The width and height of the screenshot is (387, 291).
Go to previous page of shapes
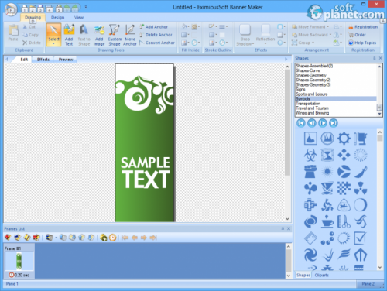[x=312, y=123]
